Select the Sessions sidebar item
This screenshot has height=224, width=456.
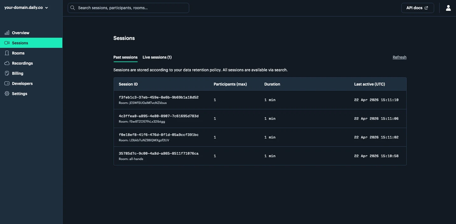[x=31, y=43]
